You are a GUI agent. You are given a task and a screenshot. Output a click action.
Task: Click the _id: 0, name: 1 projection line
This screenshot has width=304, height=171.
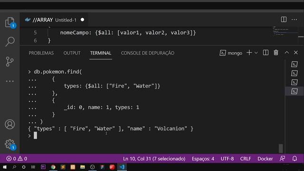(x=101, y=107)
